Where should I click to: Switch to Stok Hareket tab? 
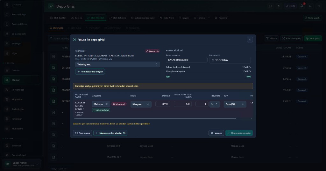[96, 18]
